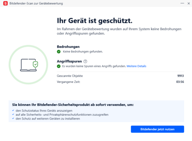Close the Bitdefender scan window
Image resolution: width=192 pixels, height=141 pixels.
(188, 4)
